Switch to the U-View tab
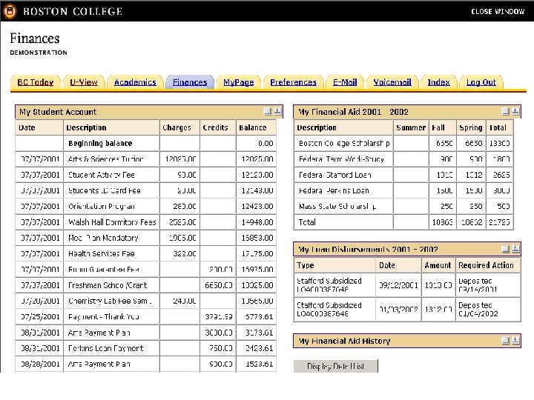The width and height of the screenshot is (534, 400). tap(84, 82)
